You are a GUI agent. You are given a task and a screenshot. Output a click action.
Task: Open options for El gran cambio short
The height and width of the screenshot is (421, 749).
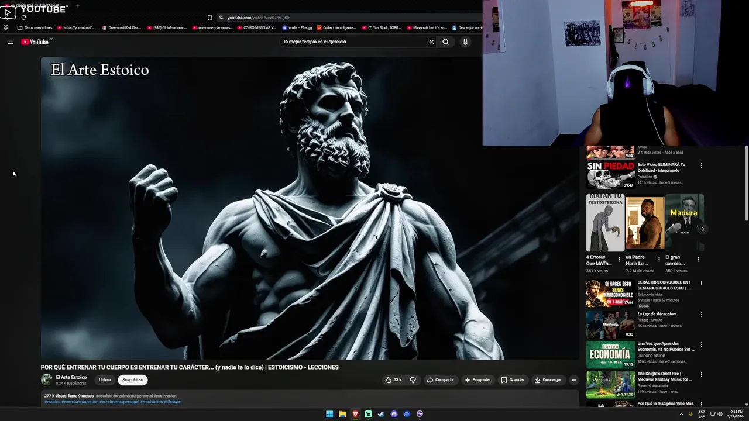pyautogui.click(x=698, y=259)
